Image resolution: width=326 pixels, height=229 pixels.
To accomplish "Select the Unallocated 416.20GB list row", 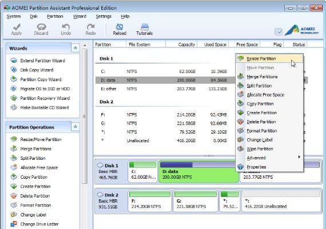I will 165,140.
